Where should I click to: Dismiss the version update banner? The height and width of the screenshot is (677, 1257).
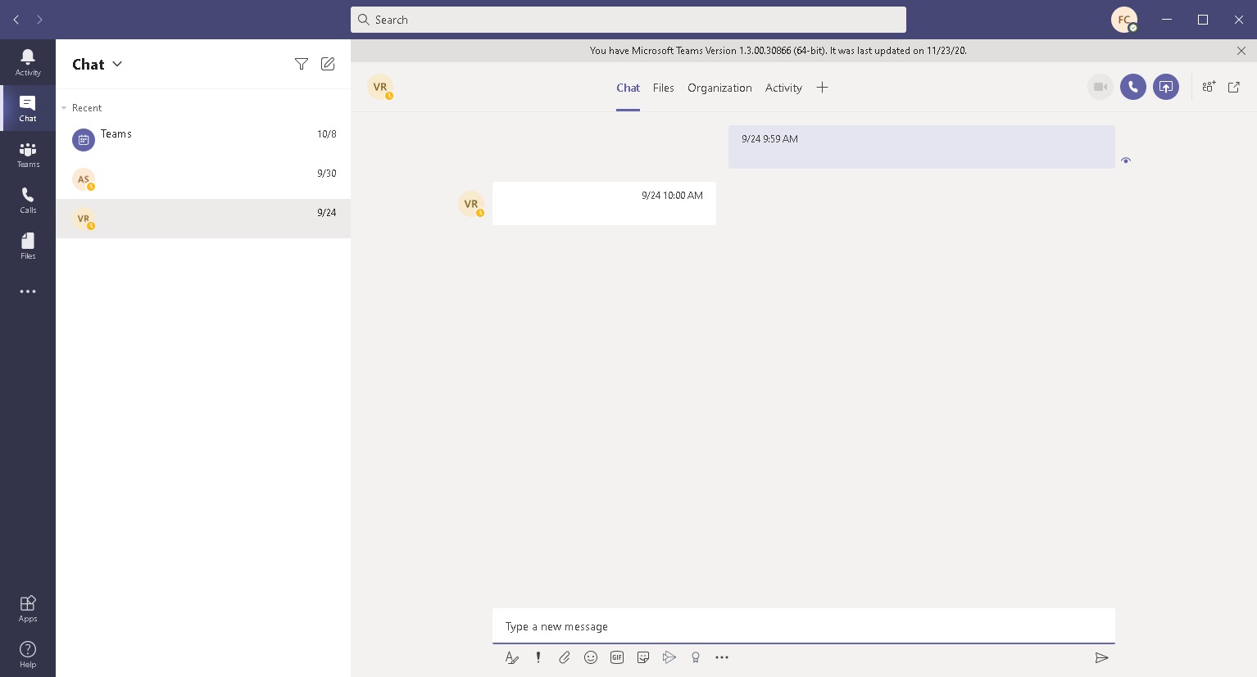(1241, 51)
